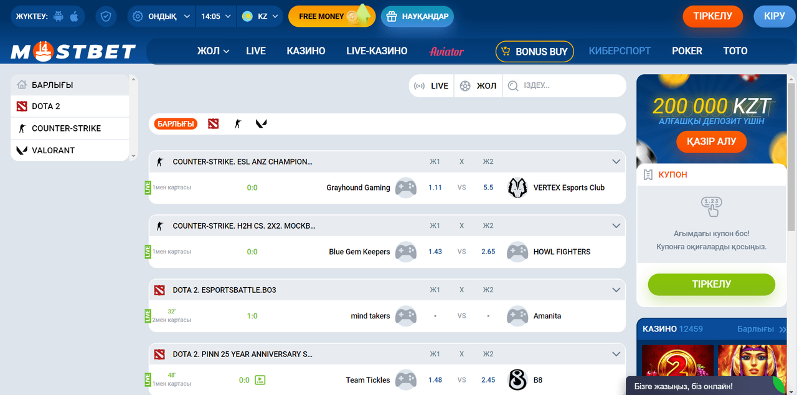
Task: Open odds format settings dropdown ОНДЫҚ
Action: [161, 16]
